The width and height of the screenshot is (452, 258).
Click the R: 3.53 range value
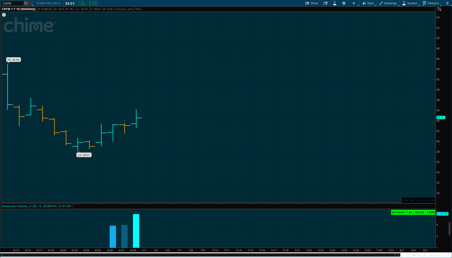[108, 9]
